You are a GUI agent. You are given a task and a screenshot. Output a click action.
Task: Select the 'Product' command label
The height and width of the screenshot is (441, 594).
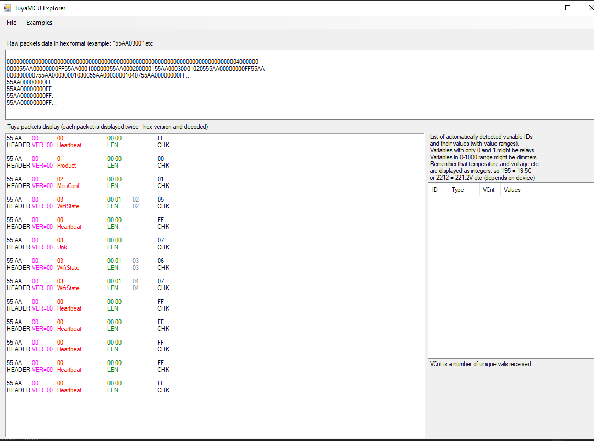[x=67, y=166]
